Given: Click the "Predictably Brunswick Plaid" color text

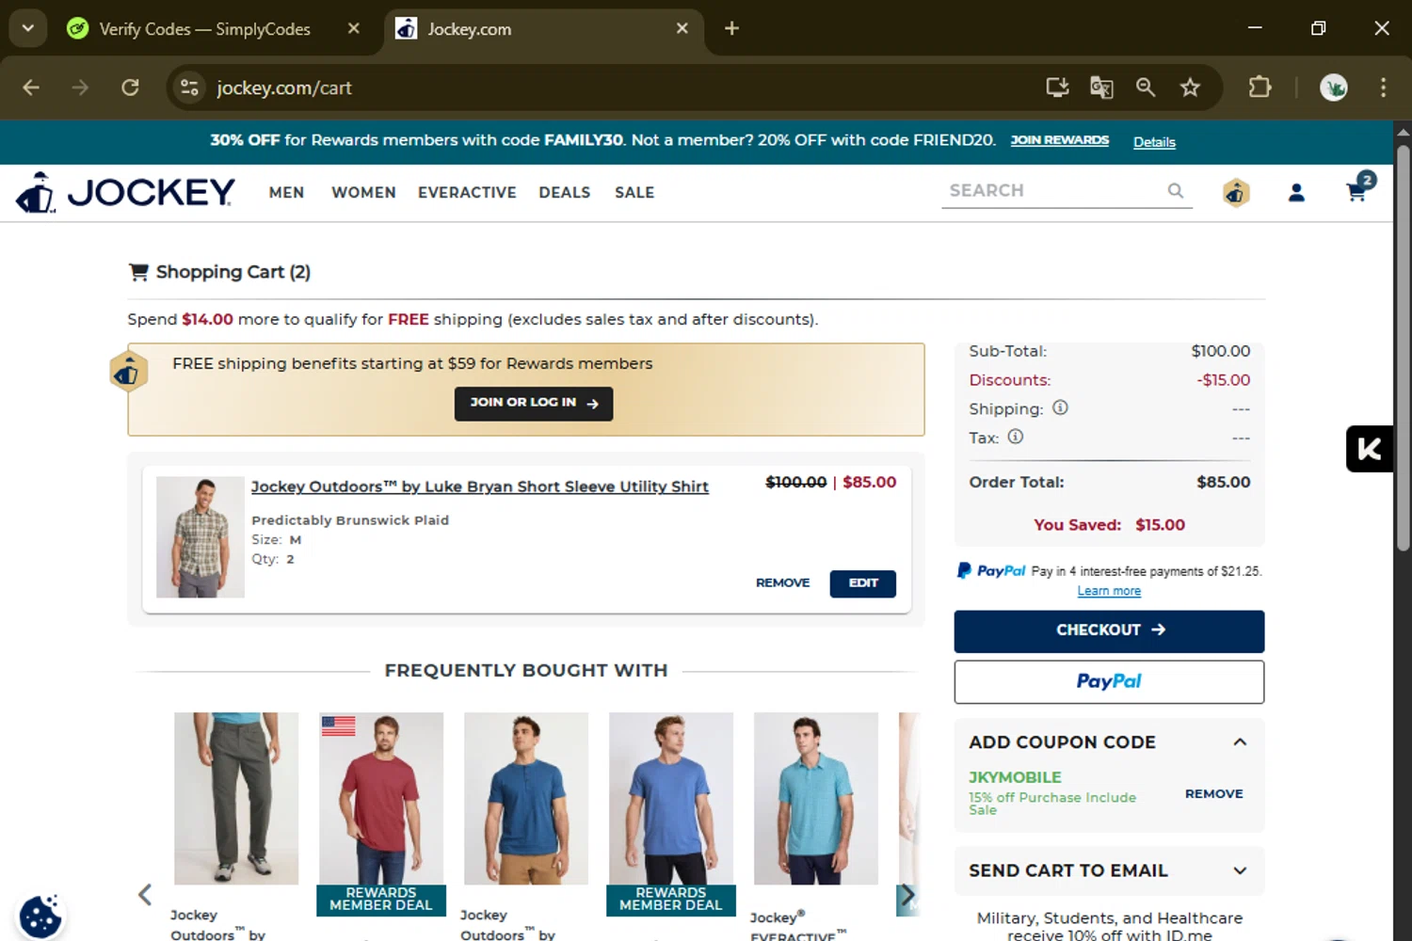Looking at the screenshot, I should tap(350, 520).
